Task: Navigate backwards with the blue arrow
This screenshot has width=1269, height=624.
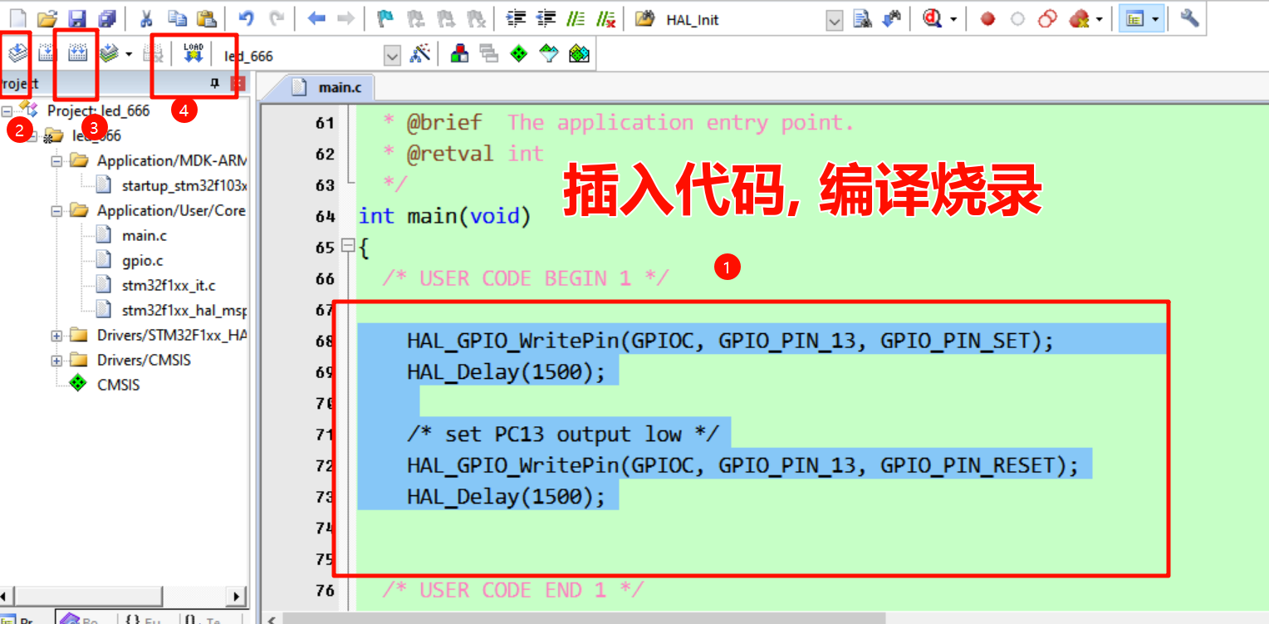Action: [x=316, y=19]
